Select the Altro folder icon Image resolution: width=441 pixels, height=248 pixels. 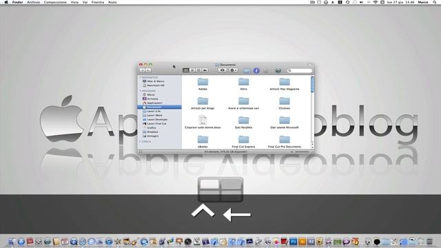click(243, 82)
